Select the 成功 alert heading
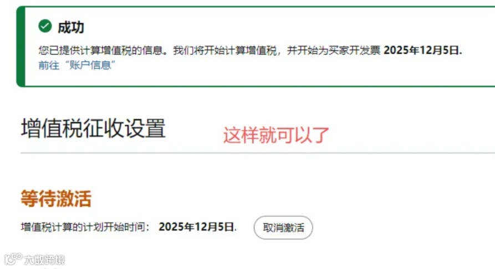The height and width of the screenshot is (269, 495). click(x=71, y=28)
